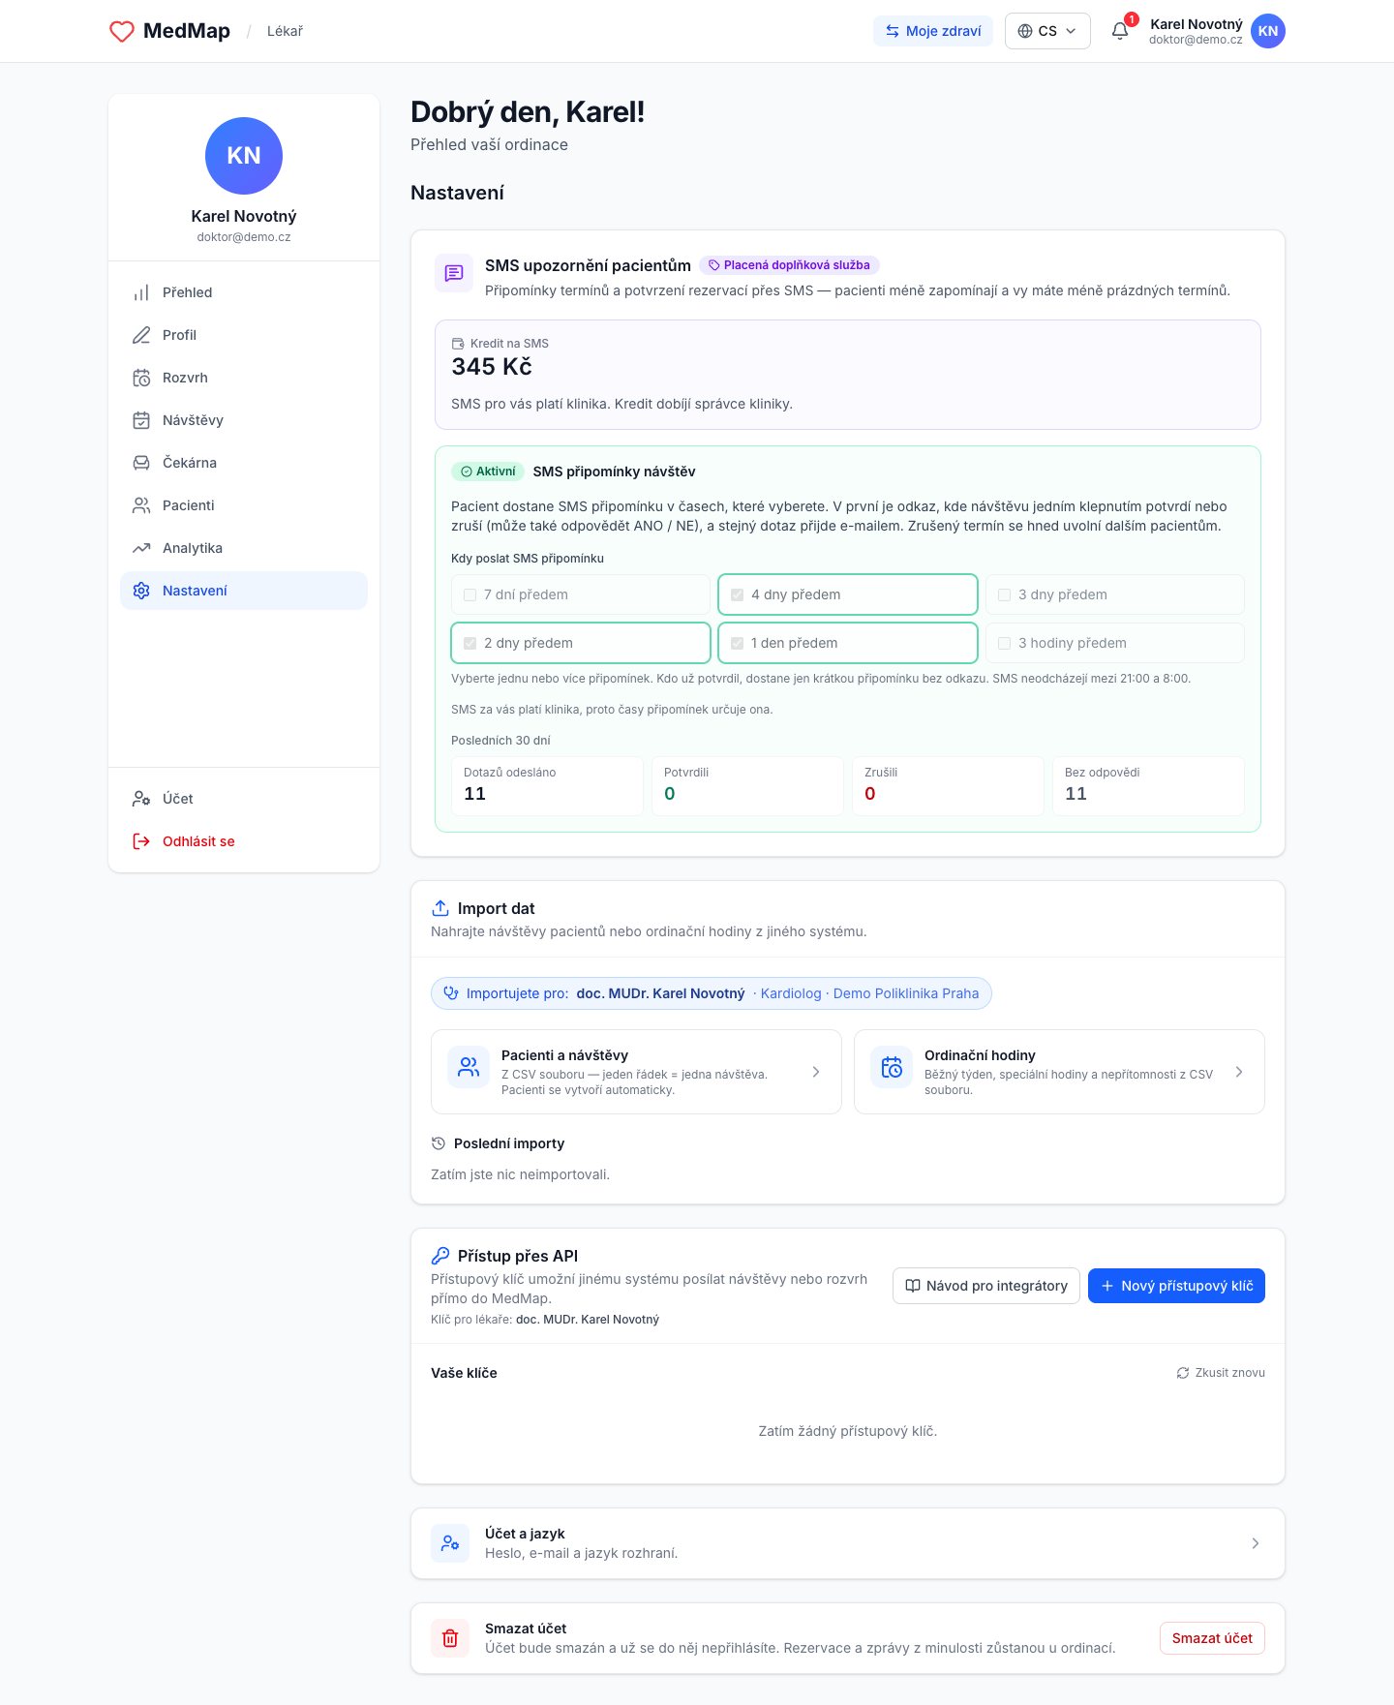Click the Moje zdraví button
This screenshot has height=1705, width=1394.
(x=933, y=31)
